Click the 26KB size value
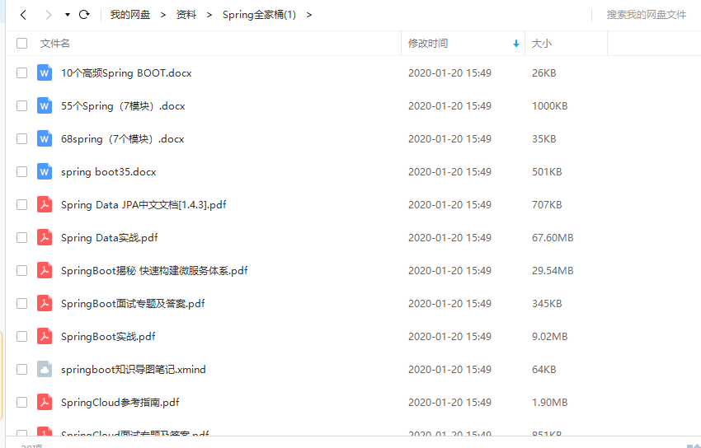 pos(544,72)
